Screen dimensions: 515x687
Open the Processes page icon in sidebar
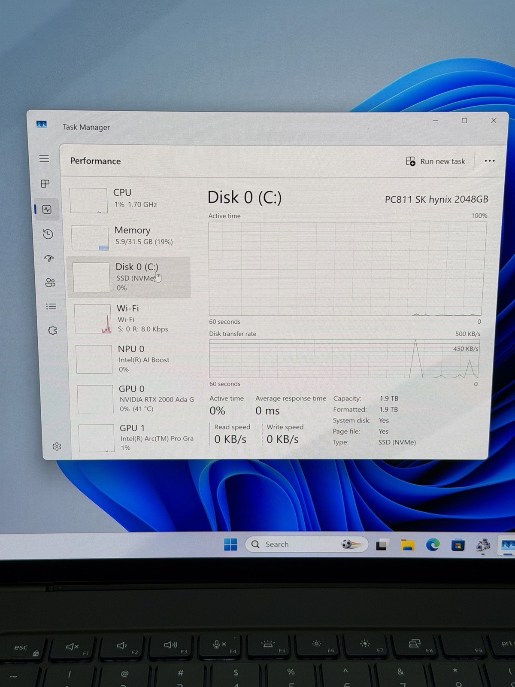click(x=45, y=184)
